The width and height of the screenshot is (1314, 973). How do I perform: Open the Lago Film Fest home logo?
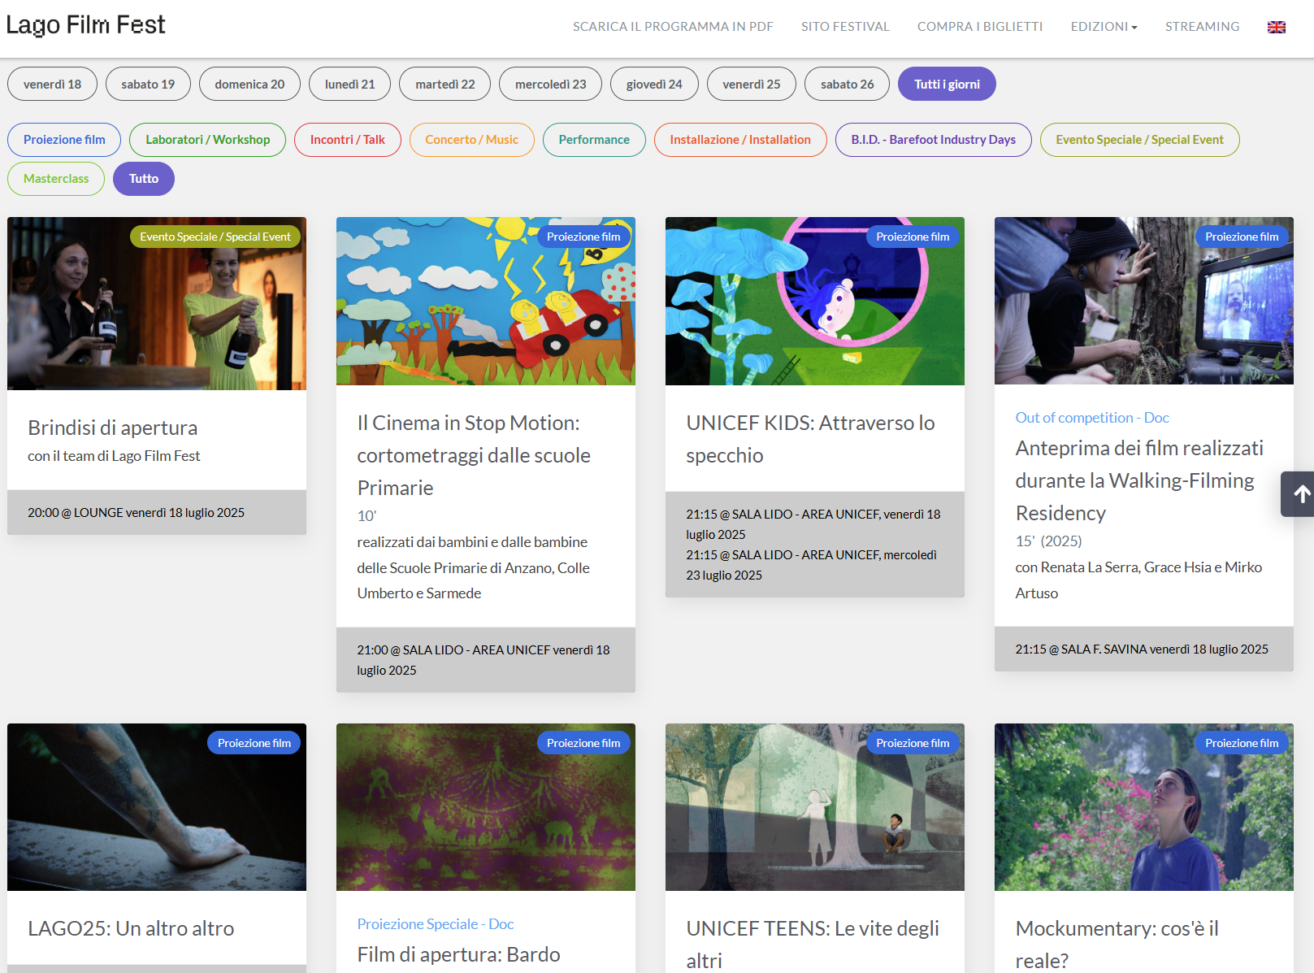(x=85, y=25)
